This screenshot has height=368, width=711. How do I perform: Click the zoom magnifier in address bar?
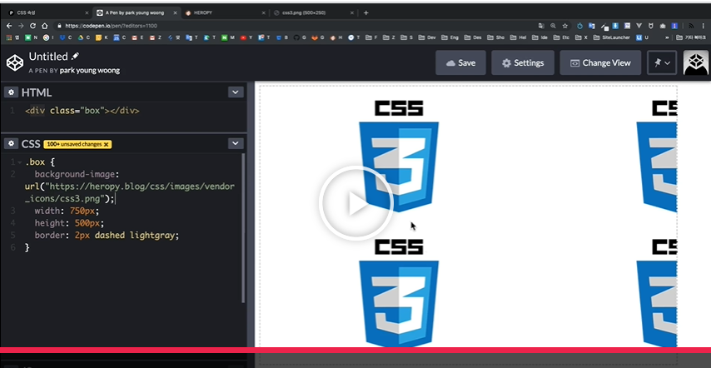553,26
